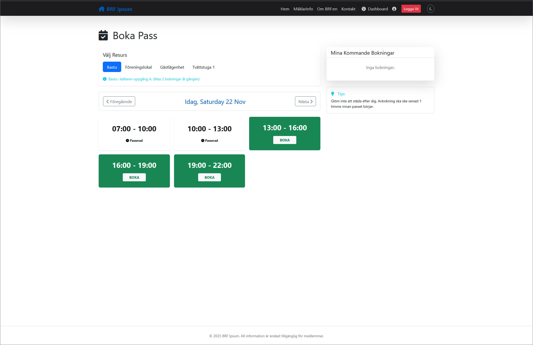Switch to Föreningslokal resource
This screenshot has height=345, width=533.
[138, 67]
